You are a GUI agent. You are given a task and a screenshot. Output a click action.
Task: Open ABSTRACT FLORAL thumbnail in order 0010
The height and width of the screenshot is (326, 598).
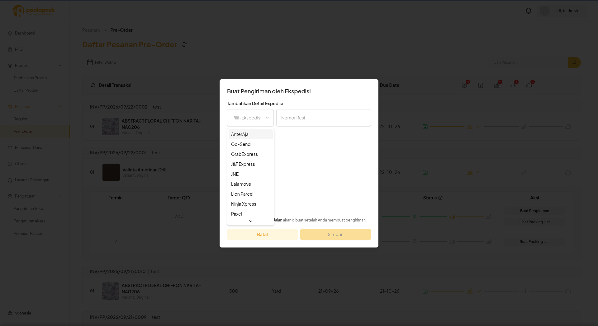tap(111, 291)
